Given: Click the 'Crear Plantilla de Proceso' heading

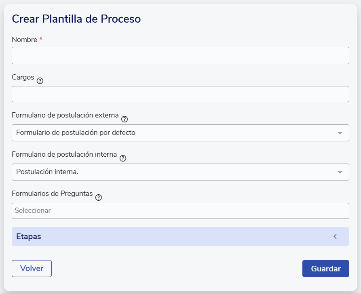Looking at the screenshot, I should (x=76, y=19).
